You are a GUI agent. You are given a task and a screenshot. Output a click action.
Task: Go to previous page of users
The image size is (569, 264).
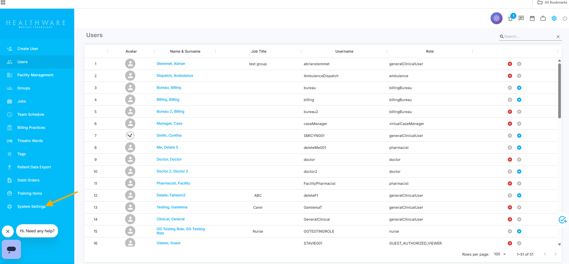click(545, 254)
